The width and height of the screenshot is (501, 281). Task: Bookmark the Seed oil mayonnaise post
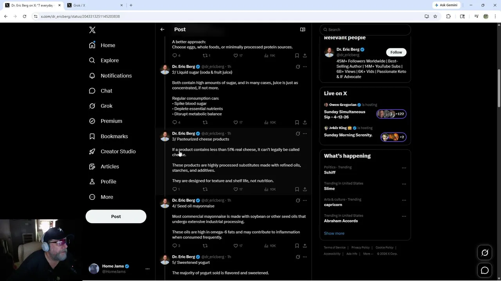coord(297,246)
